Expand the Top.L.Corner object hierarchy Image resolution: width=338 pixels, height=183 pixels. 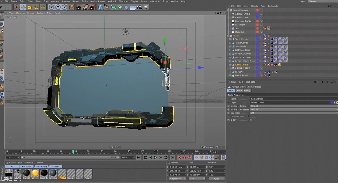(230, 39)
